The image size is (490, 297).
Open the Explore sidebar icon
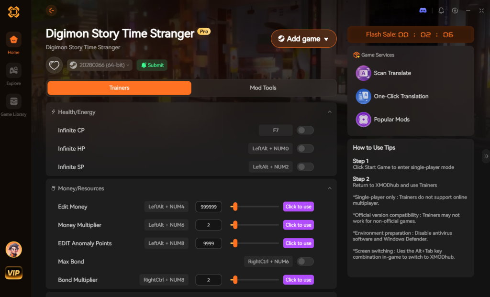point(13,71)
